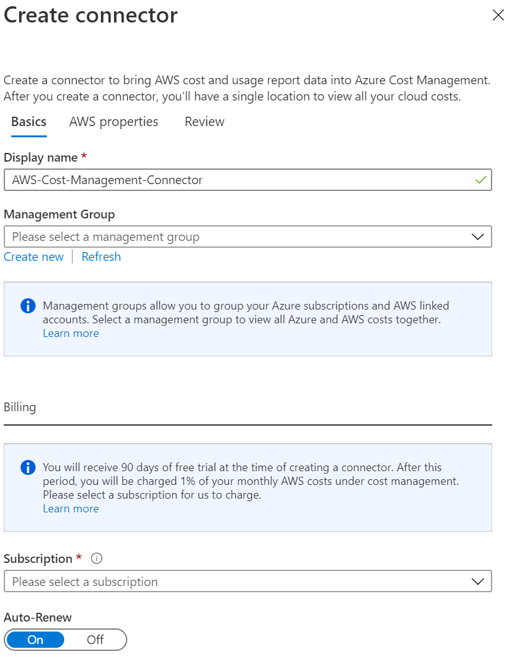This screenshot has width=509, height=659.
Task: Turn Auto-Renew off
Action: (95, 640)
